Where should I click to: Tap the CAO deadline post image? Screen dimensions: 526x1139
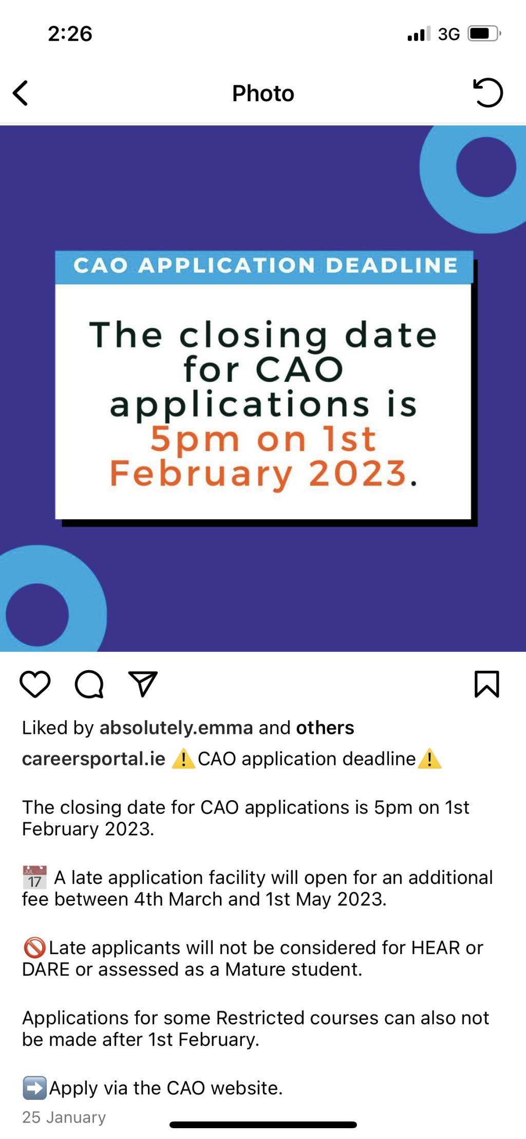[263, 389]
